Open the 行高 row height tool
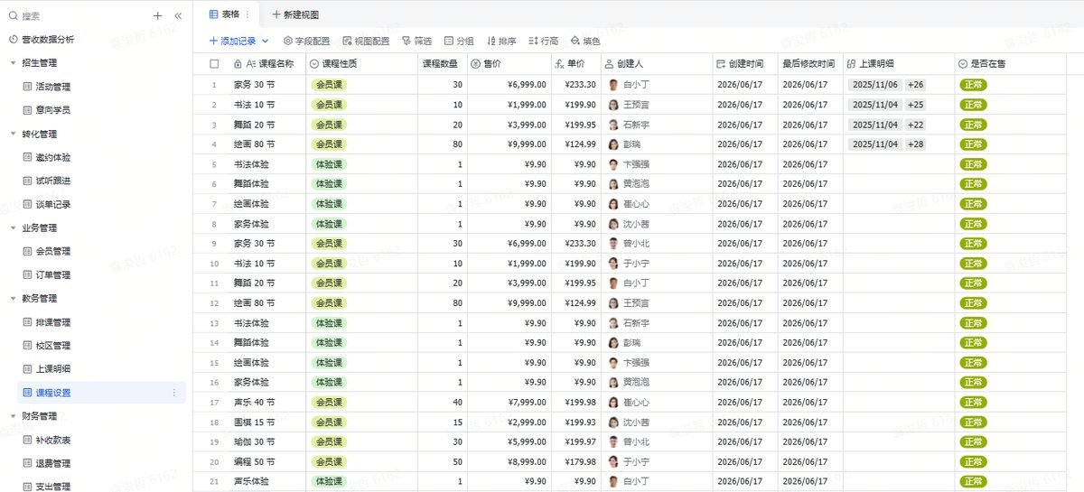The height and width of the screenshot is (492, 1084). 543,41
